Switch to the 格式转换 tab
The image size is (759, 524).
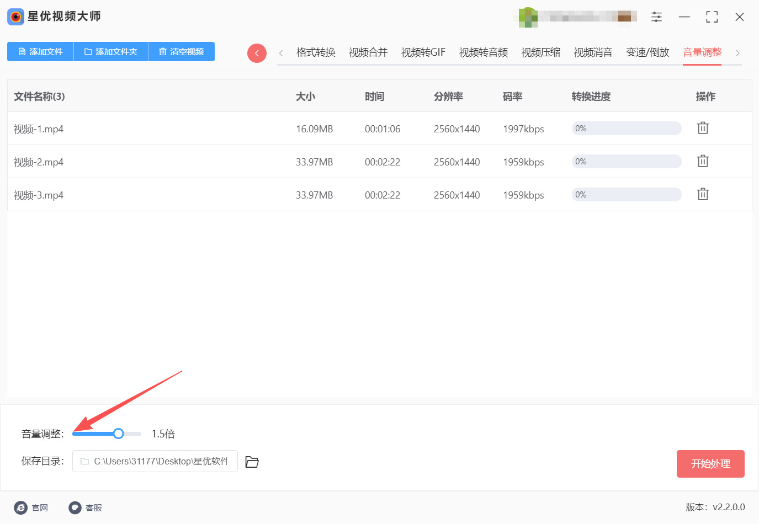(x=316, y=52)
